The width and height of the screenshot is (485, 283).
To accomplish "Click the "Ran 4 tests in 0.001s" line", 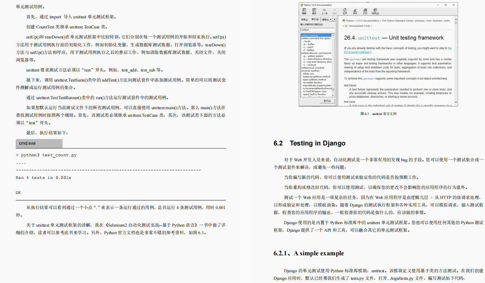I will pos(43,177).
